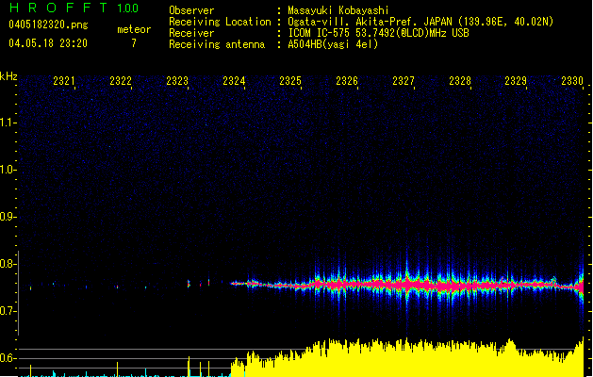Image resolution: width=593 pixels, height=377 pixels.
Task: Click the 0.9 kHz axis label
Action: [8, 216]
